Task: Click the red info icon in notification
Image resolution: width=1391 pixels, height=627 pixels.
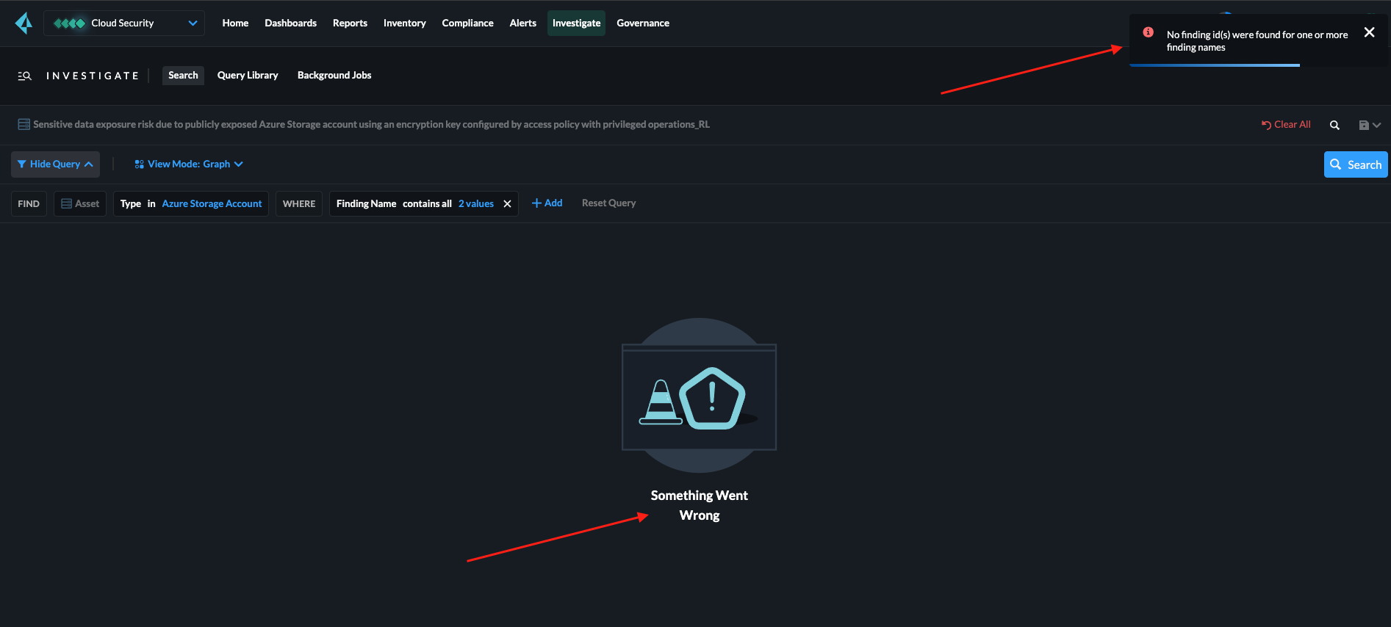Action: click(x=1148, y=32)
